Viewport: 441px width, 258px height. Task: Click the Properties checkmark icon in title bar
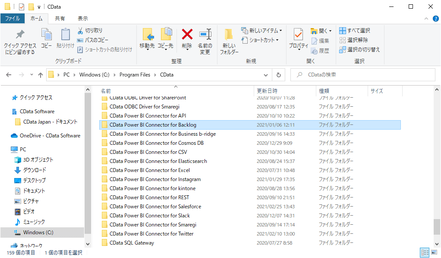click(x=22, y=7)
